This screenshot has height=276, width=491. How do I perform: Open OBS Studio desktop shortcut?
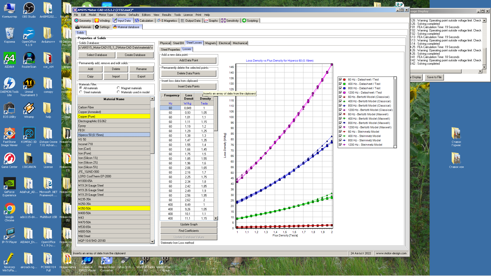point(29,10)
